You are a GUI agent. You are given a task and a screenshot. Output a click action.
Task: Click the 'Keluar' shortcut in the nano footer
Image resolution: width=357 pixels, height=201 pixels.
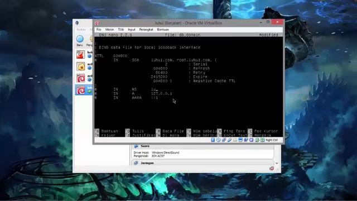[108, 135]
